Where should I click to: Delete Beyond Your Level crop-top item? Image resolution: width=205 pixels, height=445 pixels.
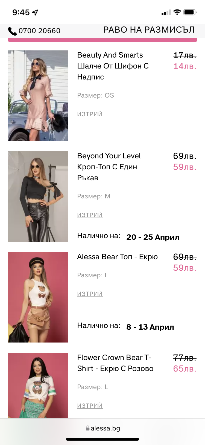pyautogui.click(x=90, y=215)
